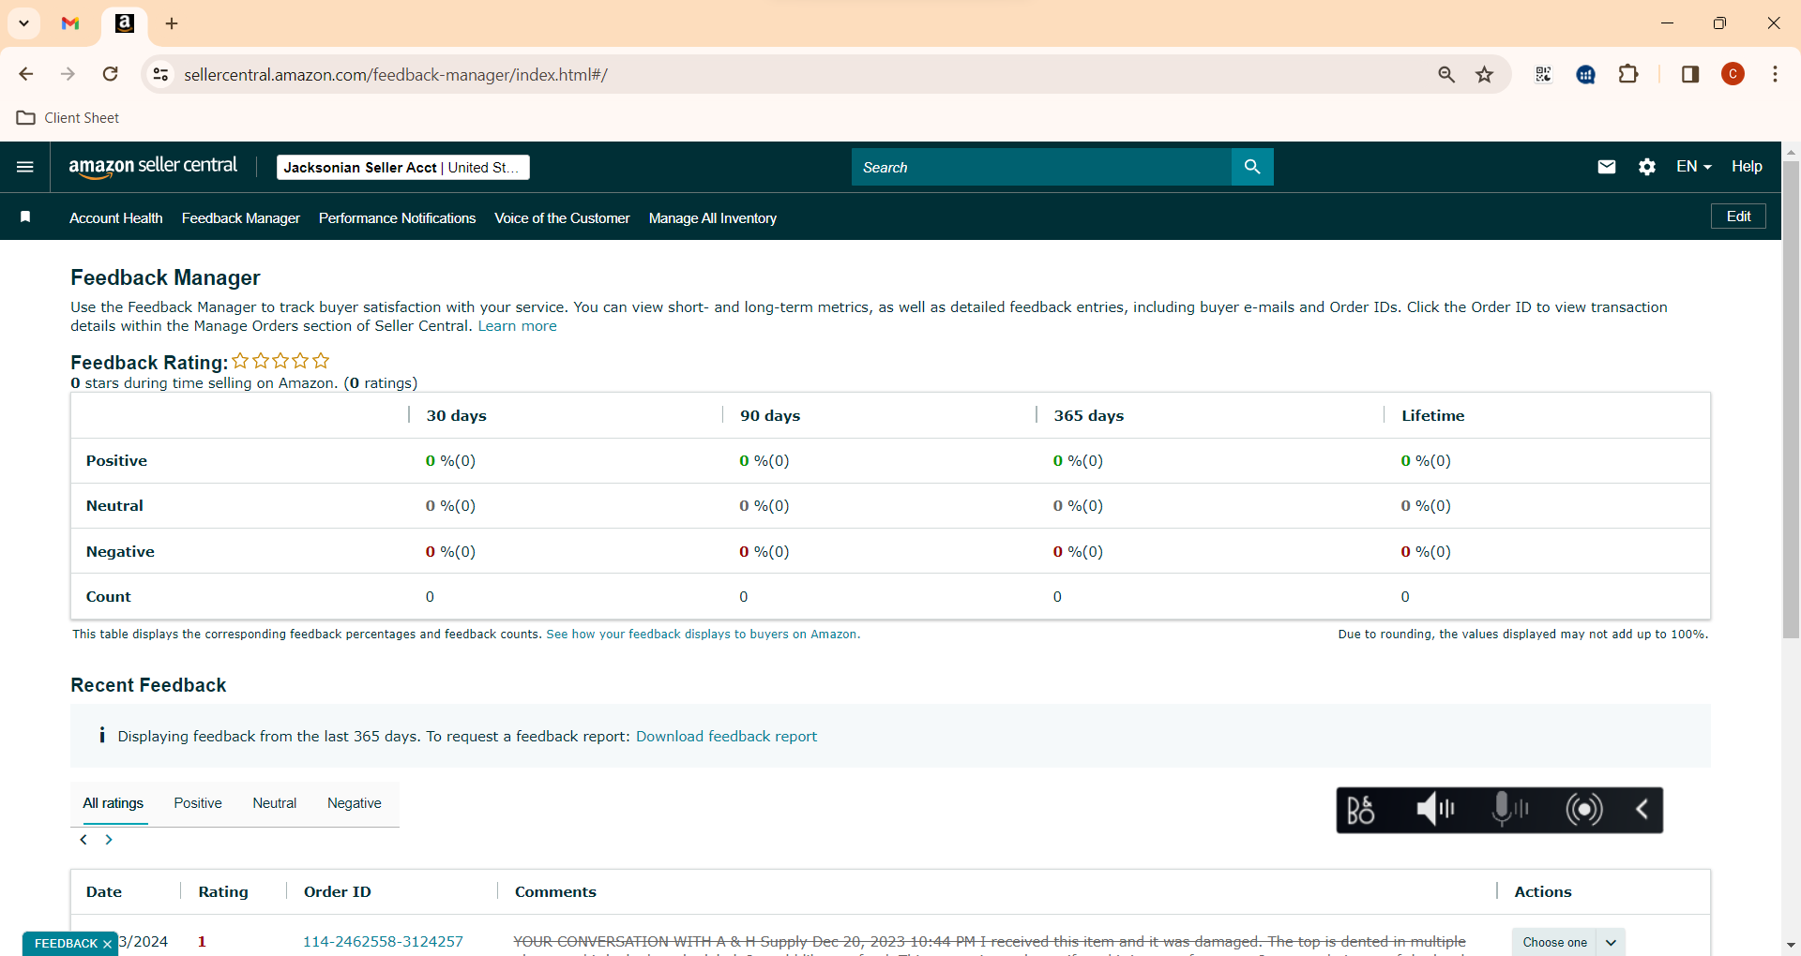Click the Learn more link
This screenshot has height=956, width=1801.
click(x=518, y=326)
